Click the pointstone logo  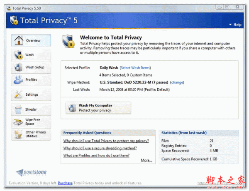pos(31,172)
